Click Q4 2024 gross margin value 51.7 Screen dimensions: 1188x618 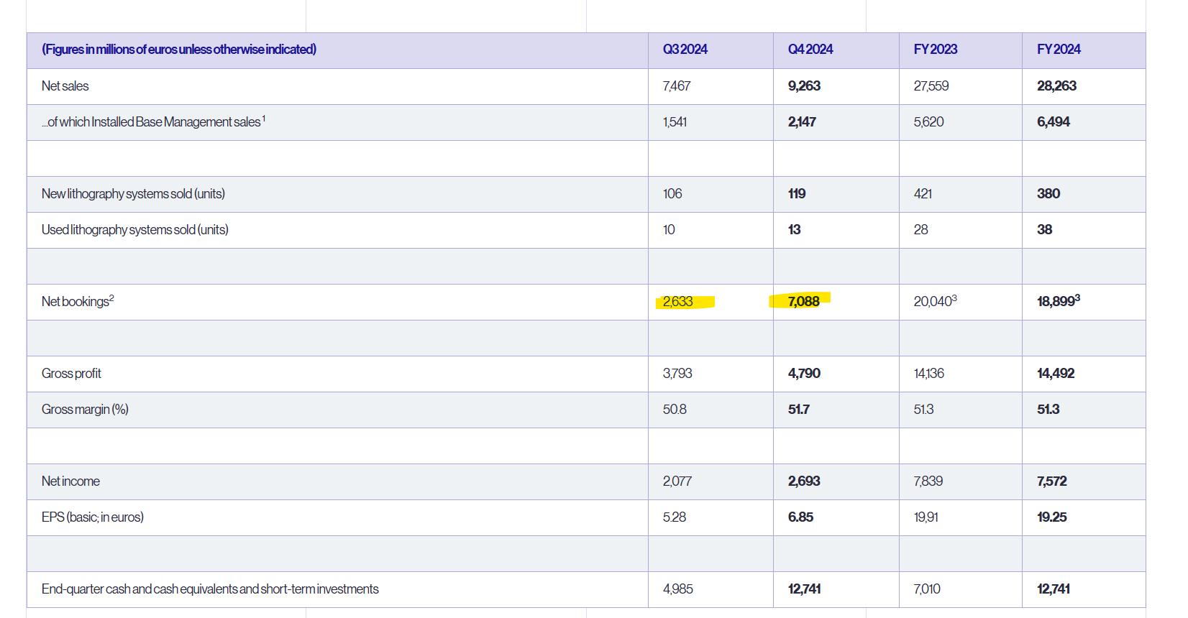pyautogui.click(x=798, y=410)
